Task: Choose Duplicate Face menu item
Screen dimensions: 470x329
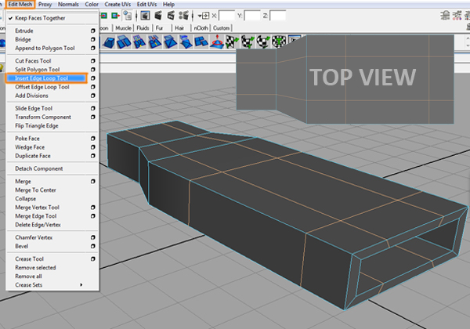Action: 33,156
